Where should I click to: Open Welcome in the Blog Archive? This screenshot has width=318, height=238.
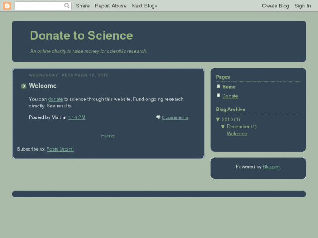(237, 134)
